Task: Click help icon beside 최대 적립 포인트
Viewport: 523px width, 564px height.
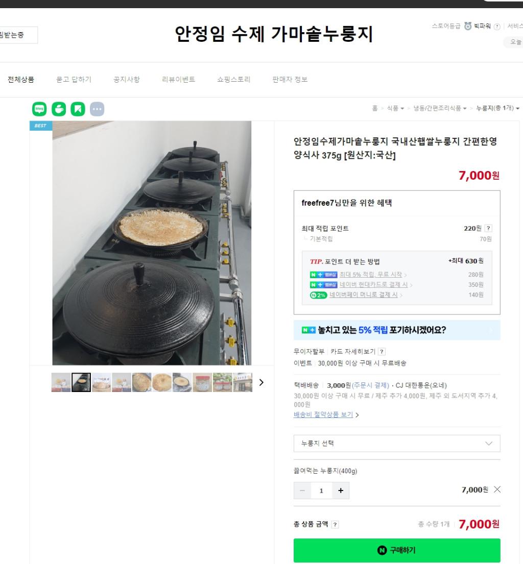Action: [488, 229]
